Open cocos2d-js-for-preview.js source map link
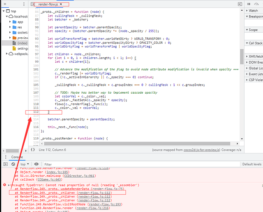This screenshot has width=263, height=212. 201,150
